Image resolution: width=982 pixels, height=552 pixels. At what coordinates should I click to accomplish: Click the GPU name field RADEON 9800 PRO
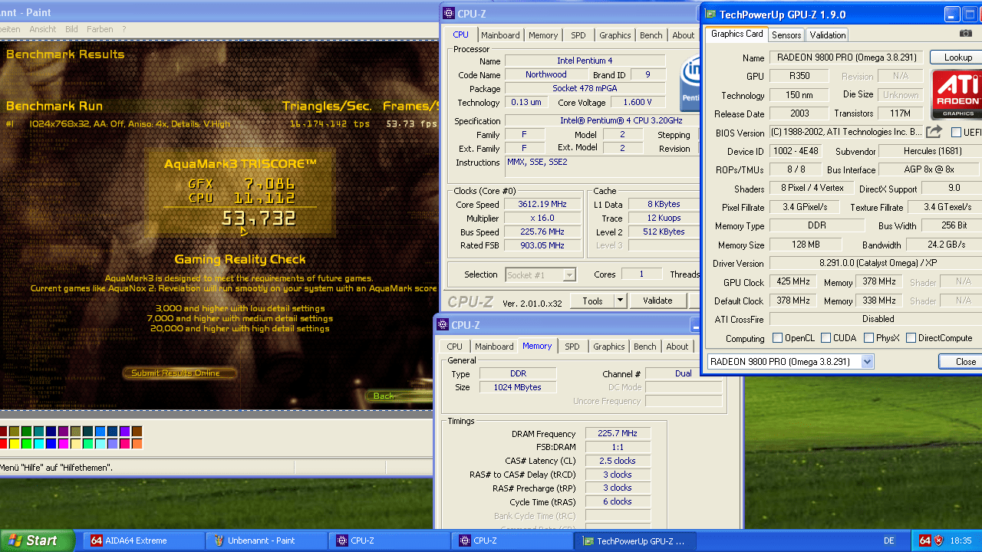coord(846,58)
